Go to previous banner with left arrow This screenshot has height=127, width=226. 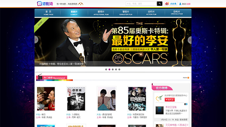click(x=36, y=39)
